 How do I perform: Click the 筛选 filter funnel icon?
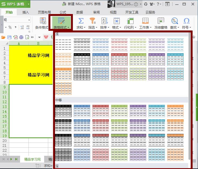click(x=93, y=21)
